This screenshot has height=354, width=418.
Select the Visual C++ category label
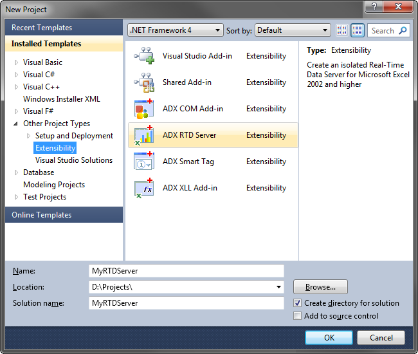coord(41,87)
